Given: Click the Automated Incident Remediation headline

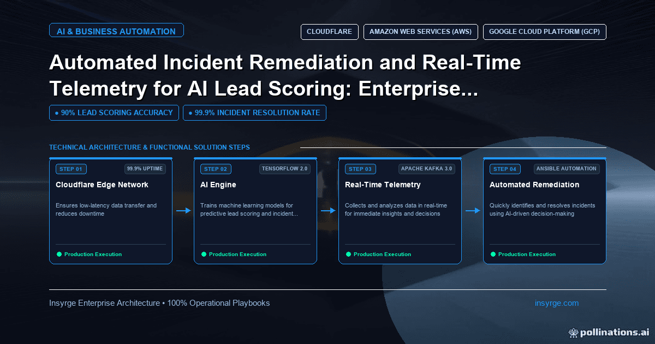Looking at the screenshot, I should [285, 76].
